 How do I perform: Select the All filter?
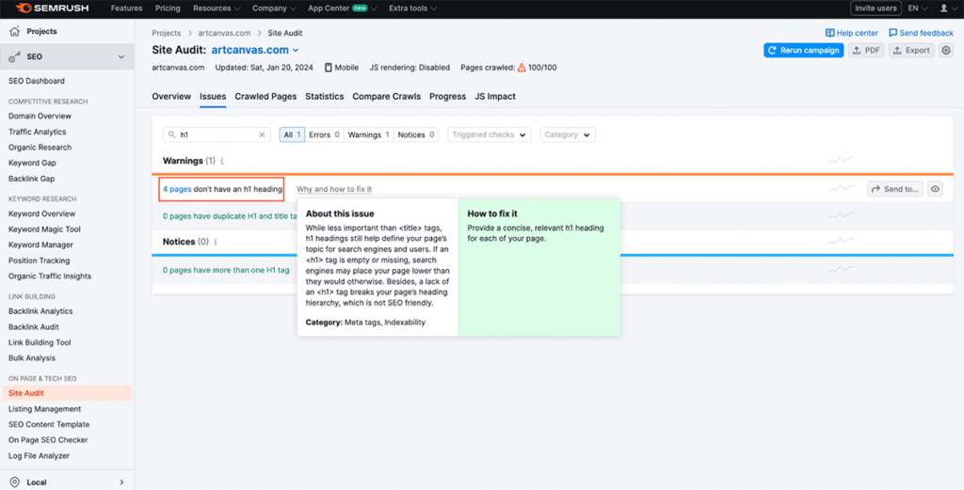click(292, 134)
